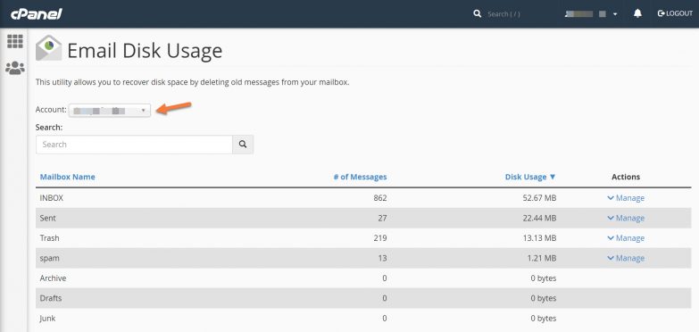
Task: Focus the mailbox Search input field
Action: coord(134,145)
